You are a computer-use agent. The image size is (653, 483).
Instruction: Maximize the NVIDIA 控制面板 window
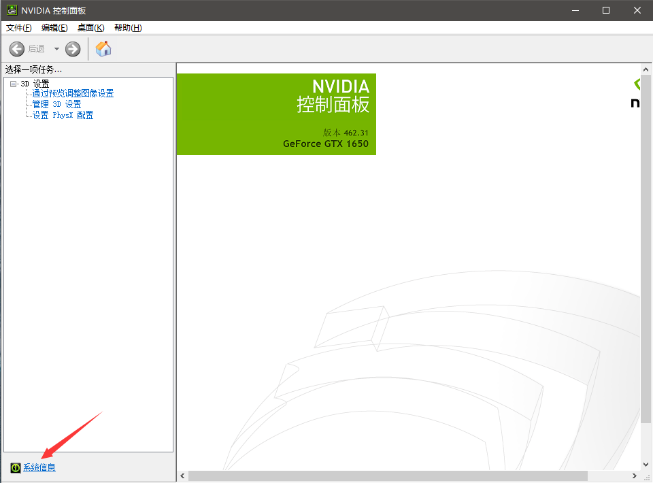point(606,10)
